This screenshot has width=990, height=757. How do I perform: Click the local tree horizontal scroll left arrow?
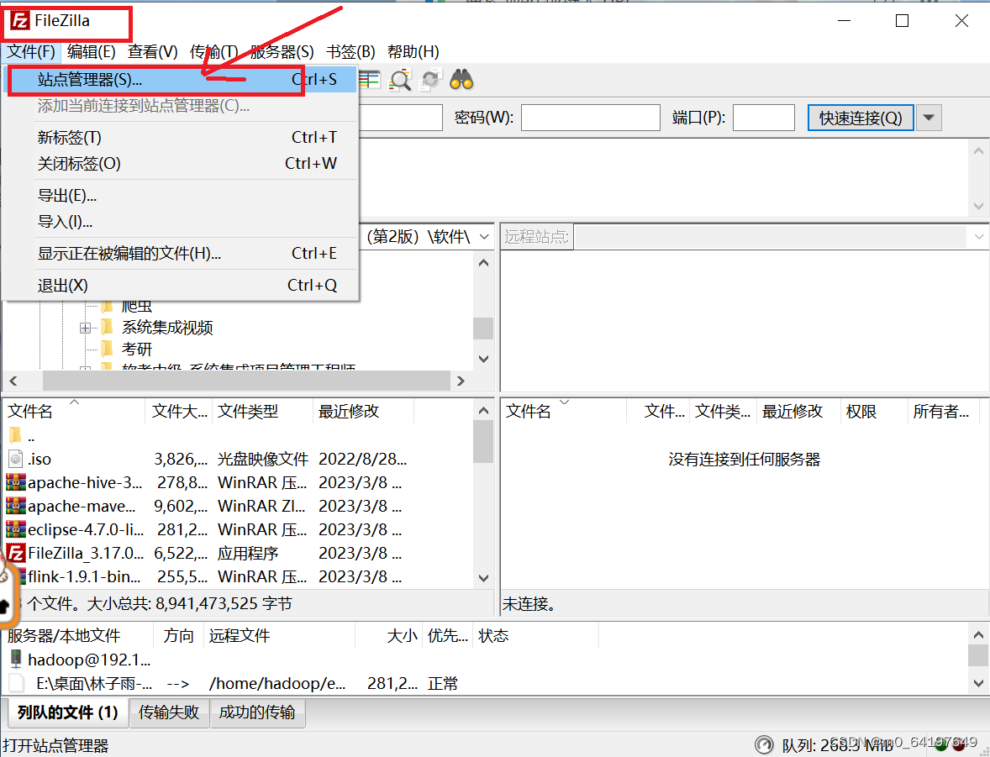pyautogui.click(x=13, y=381)
